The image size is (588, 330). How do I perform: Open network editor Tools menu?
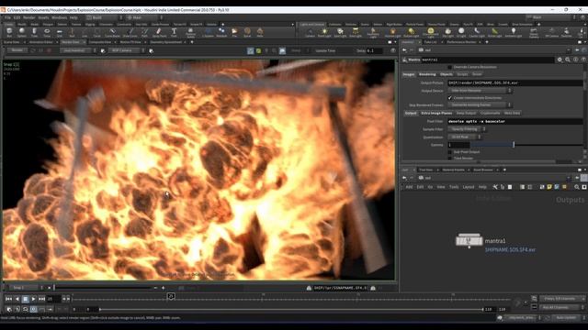tap(454, 187)
